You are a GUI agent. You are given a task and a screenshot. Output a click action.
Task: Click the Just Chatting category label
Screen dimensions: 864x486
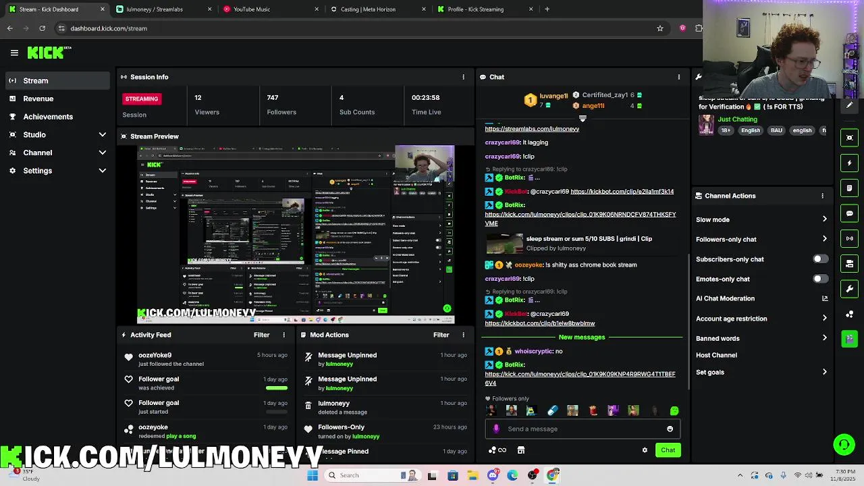coord(737,119)
